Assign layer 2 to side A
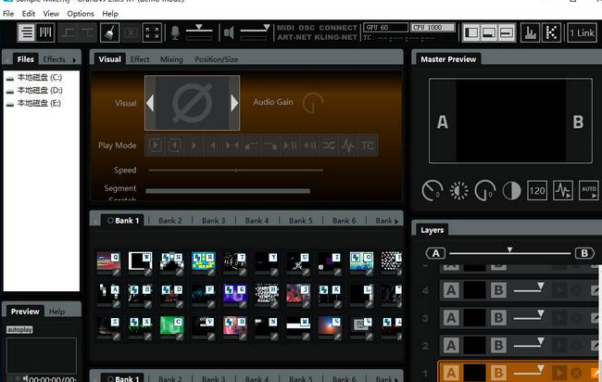 point(451,346)
